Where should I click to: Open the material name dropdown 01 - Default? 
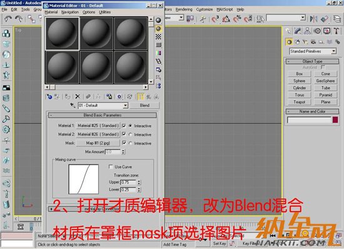click(x=125, y=106)
